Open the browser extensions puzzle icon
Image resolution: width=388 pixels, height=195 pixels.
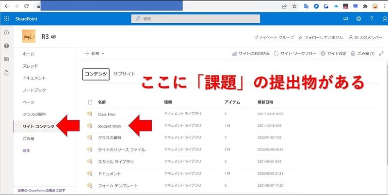[x=365, y=6]
